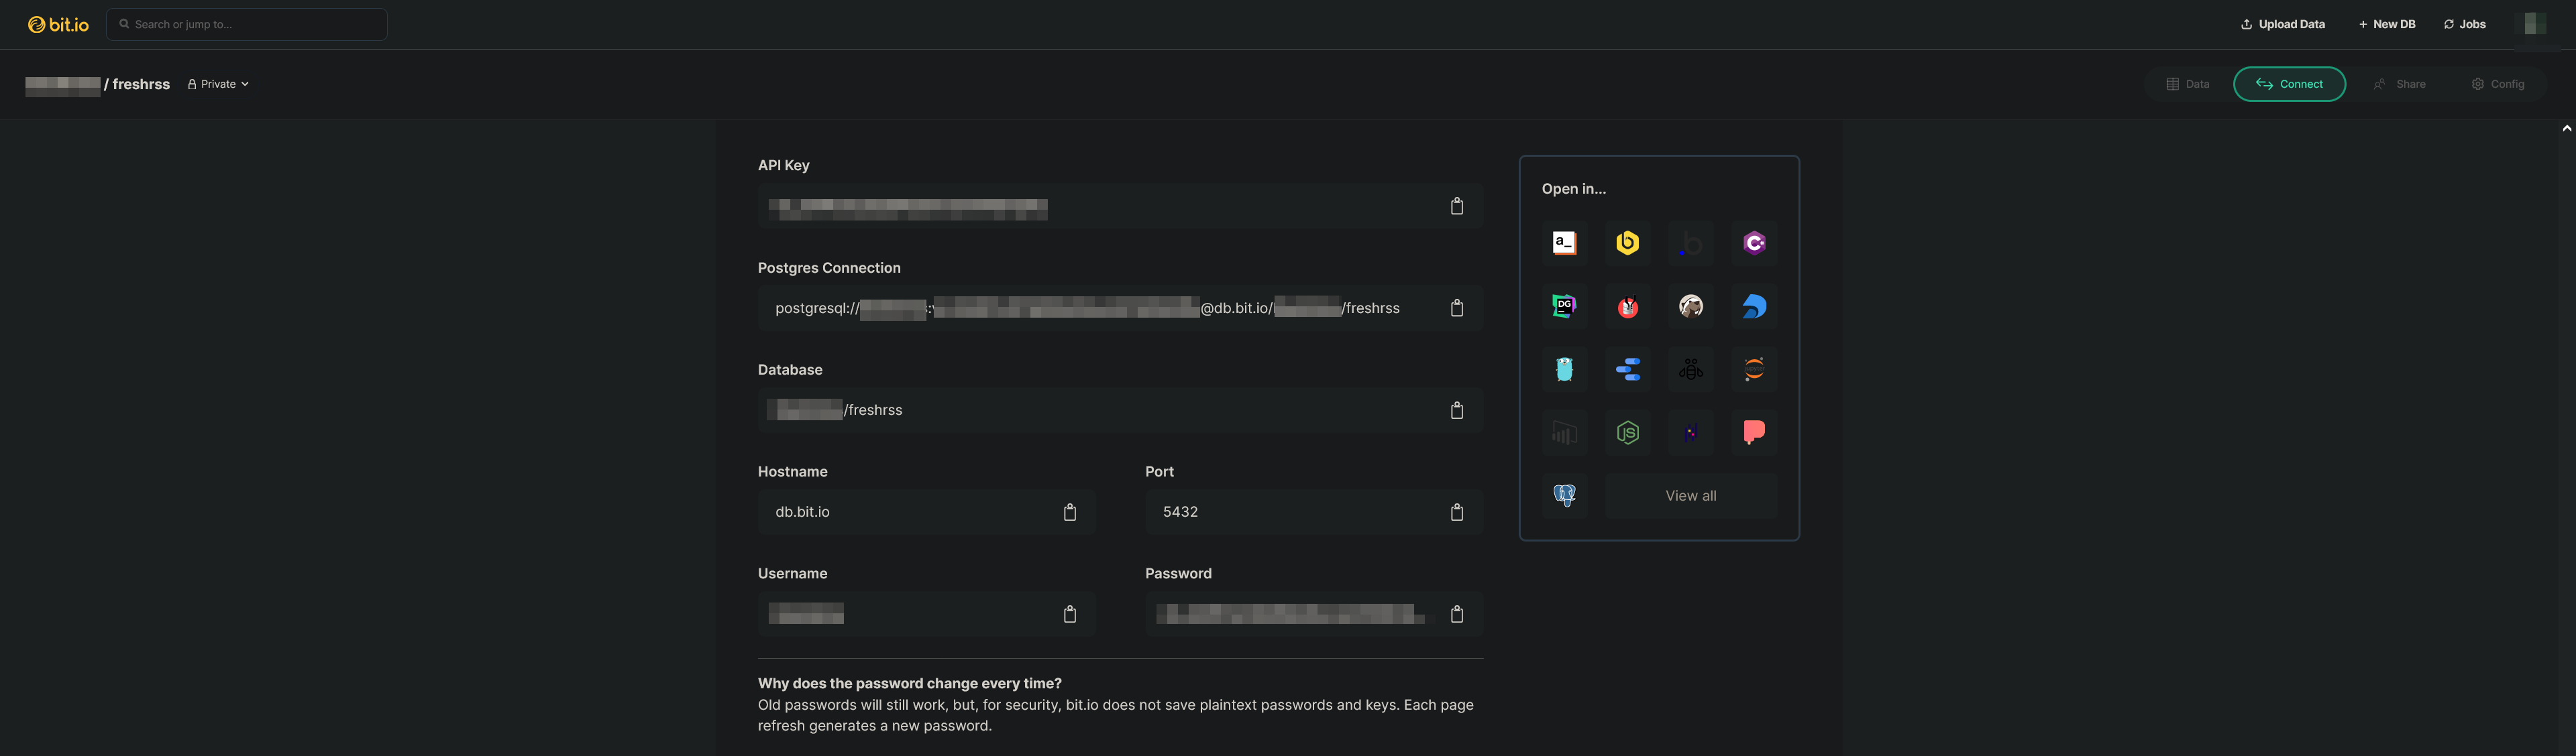Open the user avatar menu
2576x756 pixels.
click(x=2533, y=24)
